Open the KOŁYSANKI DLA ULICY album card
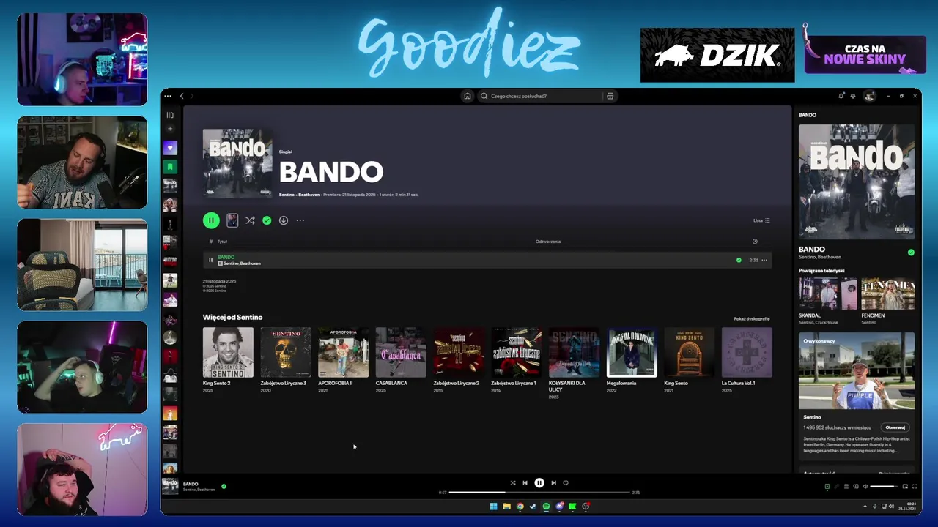This screenshot has height=527, width=938. pos(574,364)
